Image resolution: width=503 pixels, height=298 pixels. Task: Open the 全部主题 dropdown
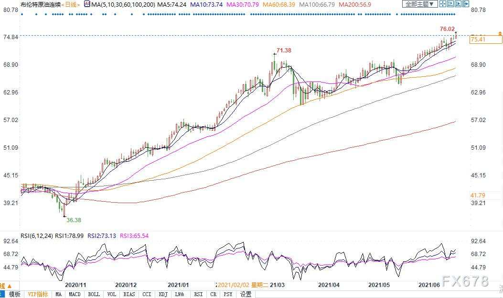pos(420,4)
